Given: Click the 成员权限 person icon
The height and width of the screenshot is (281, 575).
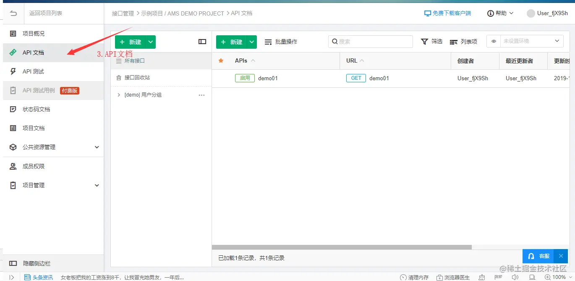Looking at the screenshot, I should click(x=13, y=166).
